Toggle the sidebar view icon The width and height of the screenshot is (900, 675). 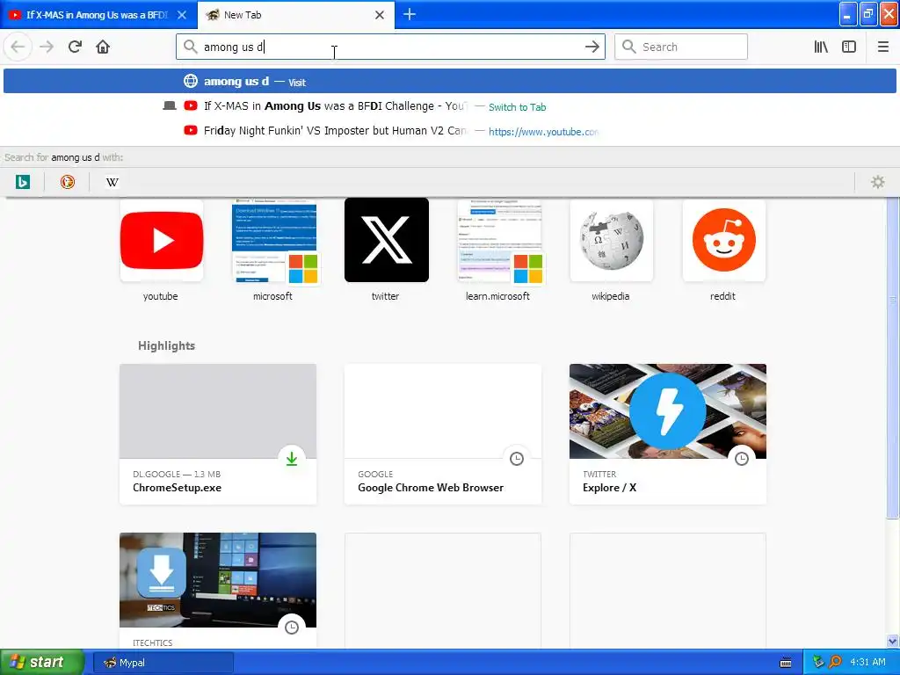(x=849, y=47)
